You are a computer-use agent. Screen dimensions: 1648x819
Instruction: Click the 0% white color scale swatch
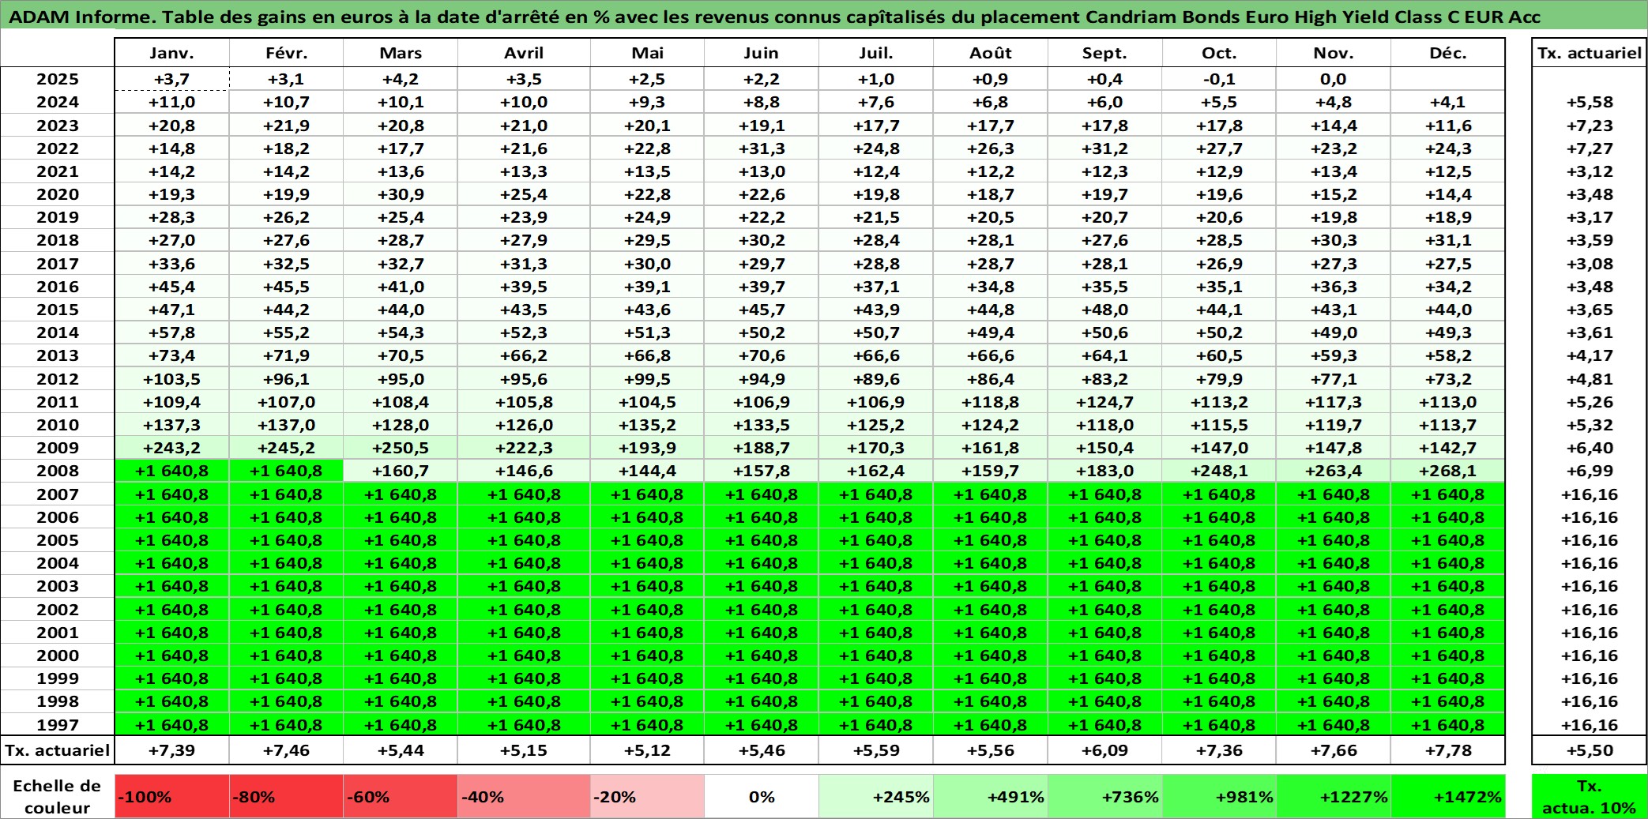(762, 796)
